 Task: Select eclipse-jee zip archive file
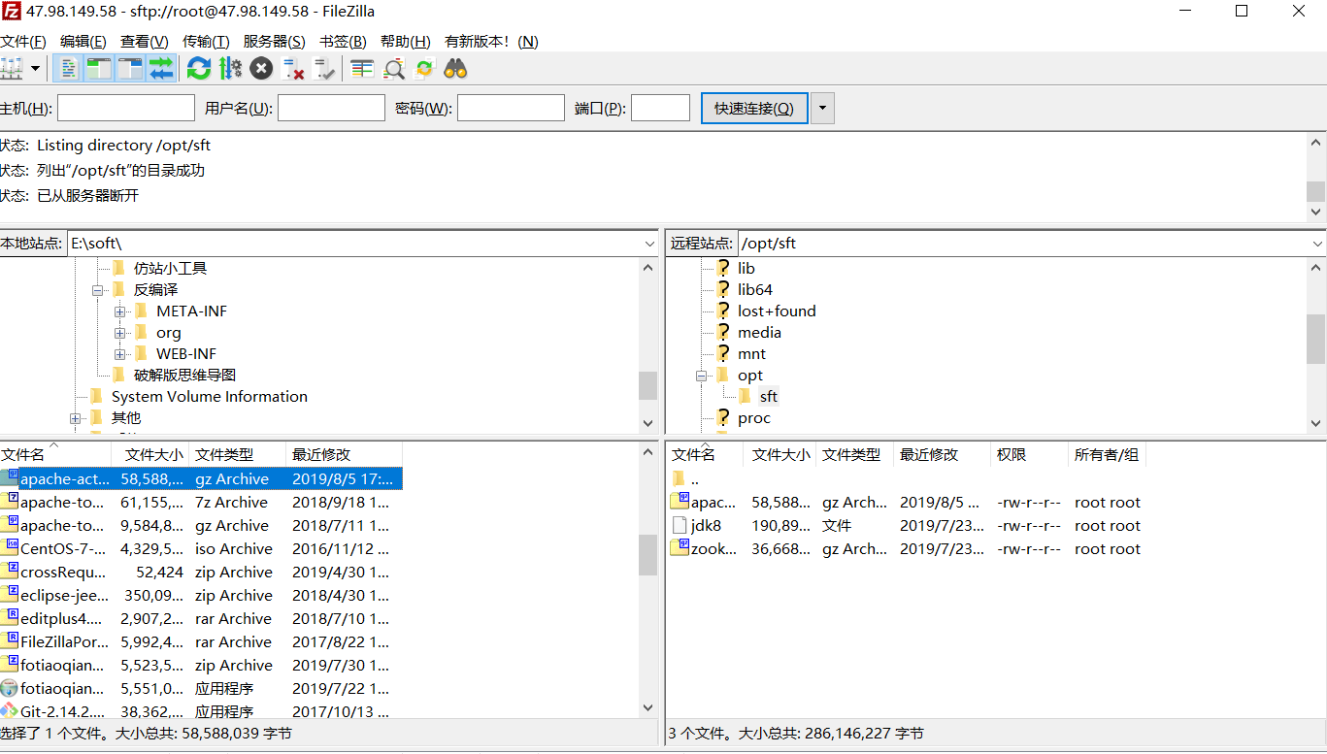[x=201, y=596]
